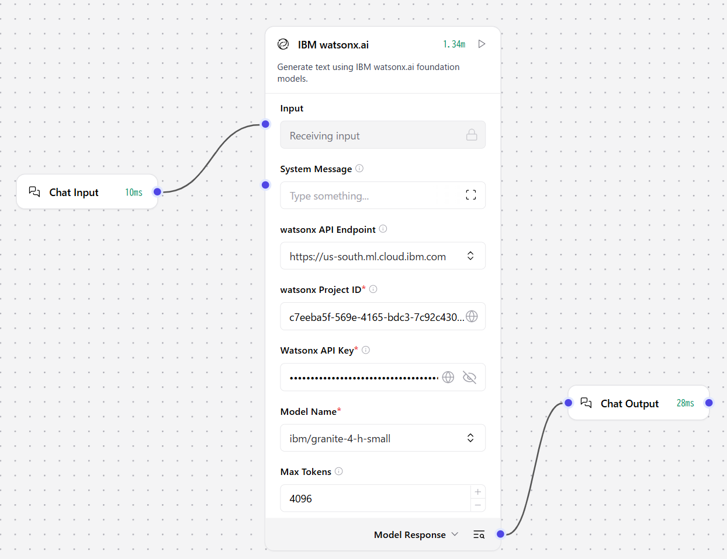Screen dimensions: 727x559
Task: Inspect Model Response output icon
Action: tap(479, 534)
